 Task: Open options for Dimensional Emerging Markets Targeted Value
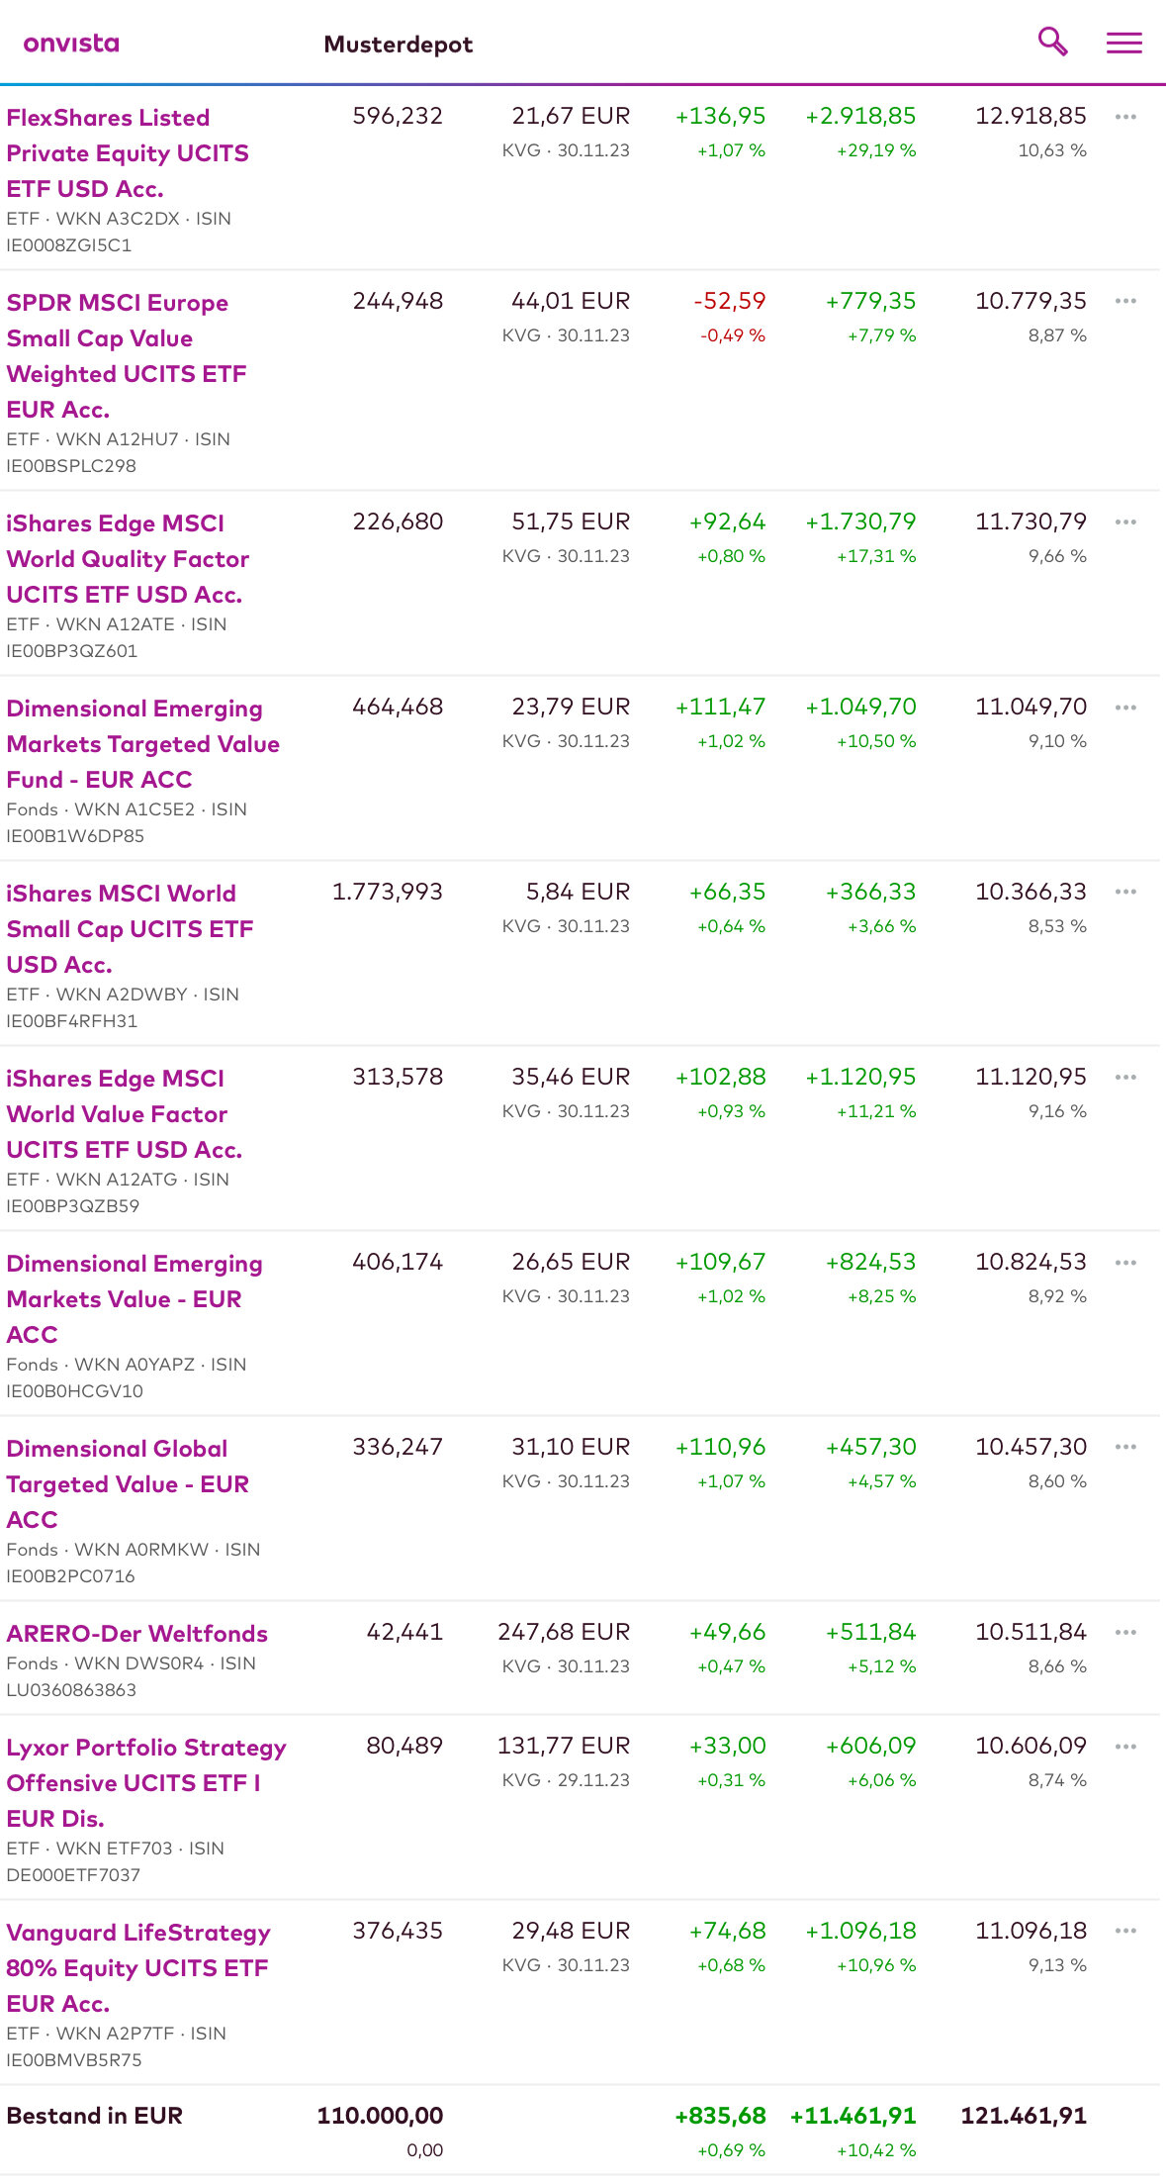coord(1125,708)
